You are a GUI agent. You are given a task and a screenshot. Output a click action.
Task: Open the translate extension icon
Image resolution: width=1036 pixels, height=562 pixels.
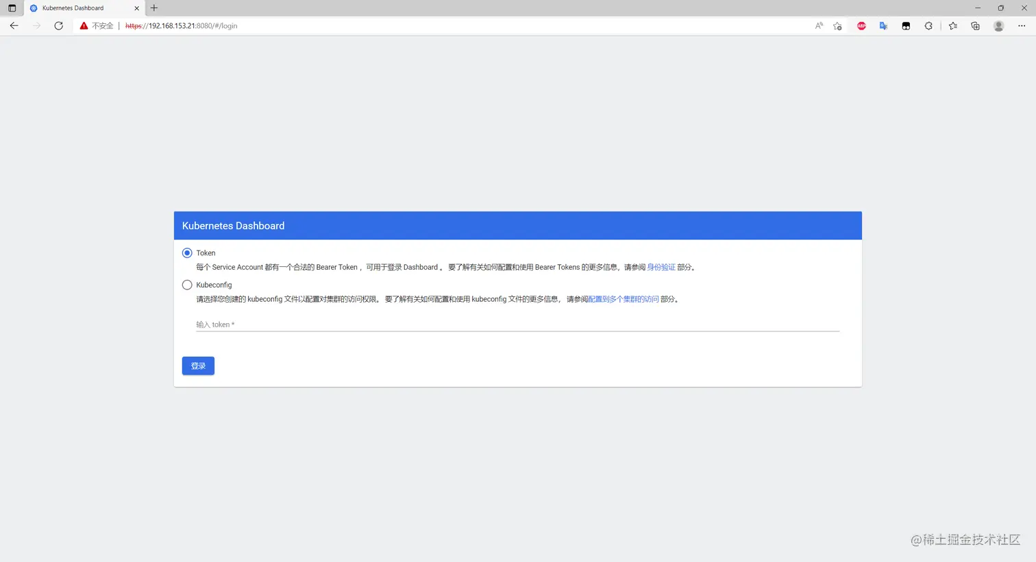(x=883, y=26)
